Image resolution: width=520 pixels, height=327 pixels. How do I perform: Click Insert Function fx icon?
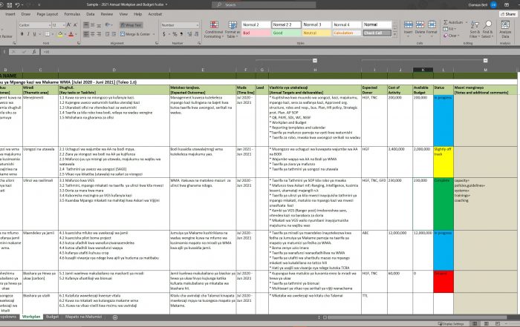pos(34,52)
